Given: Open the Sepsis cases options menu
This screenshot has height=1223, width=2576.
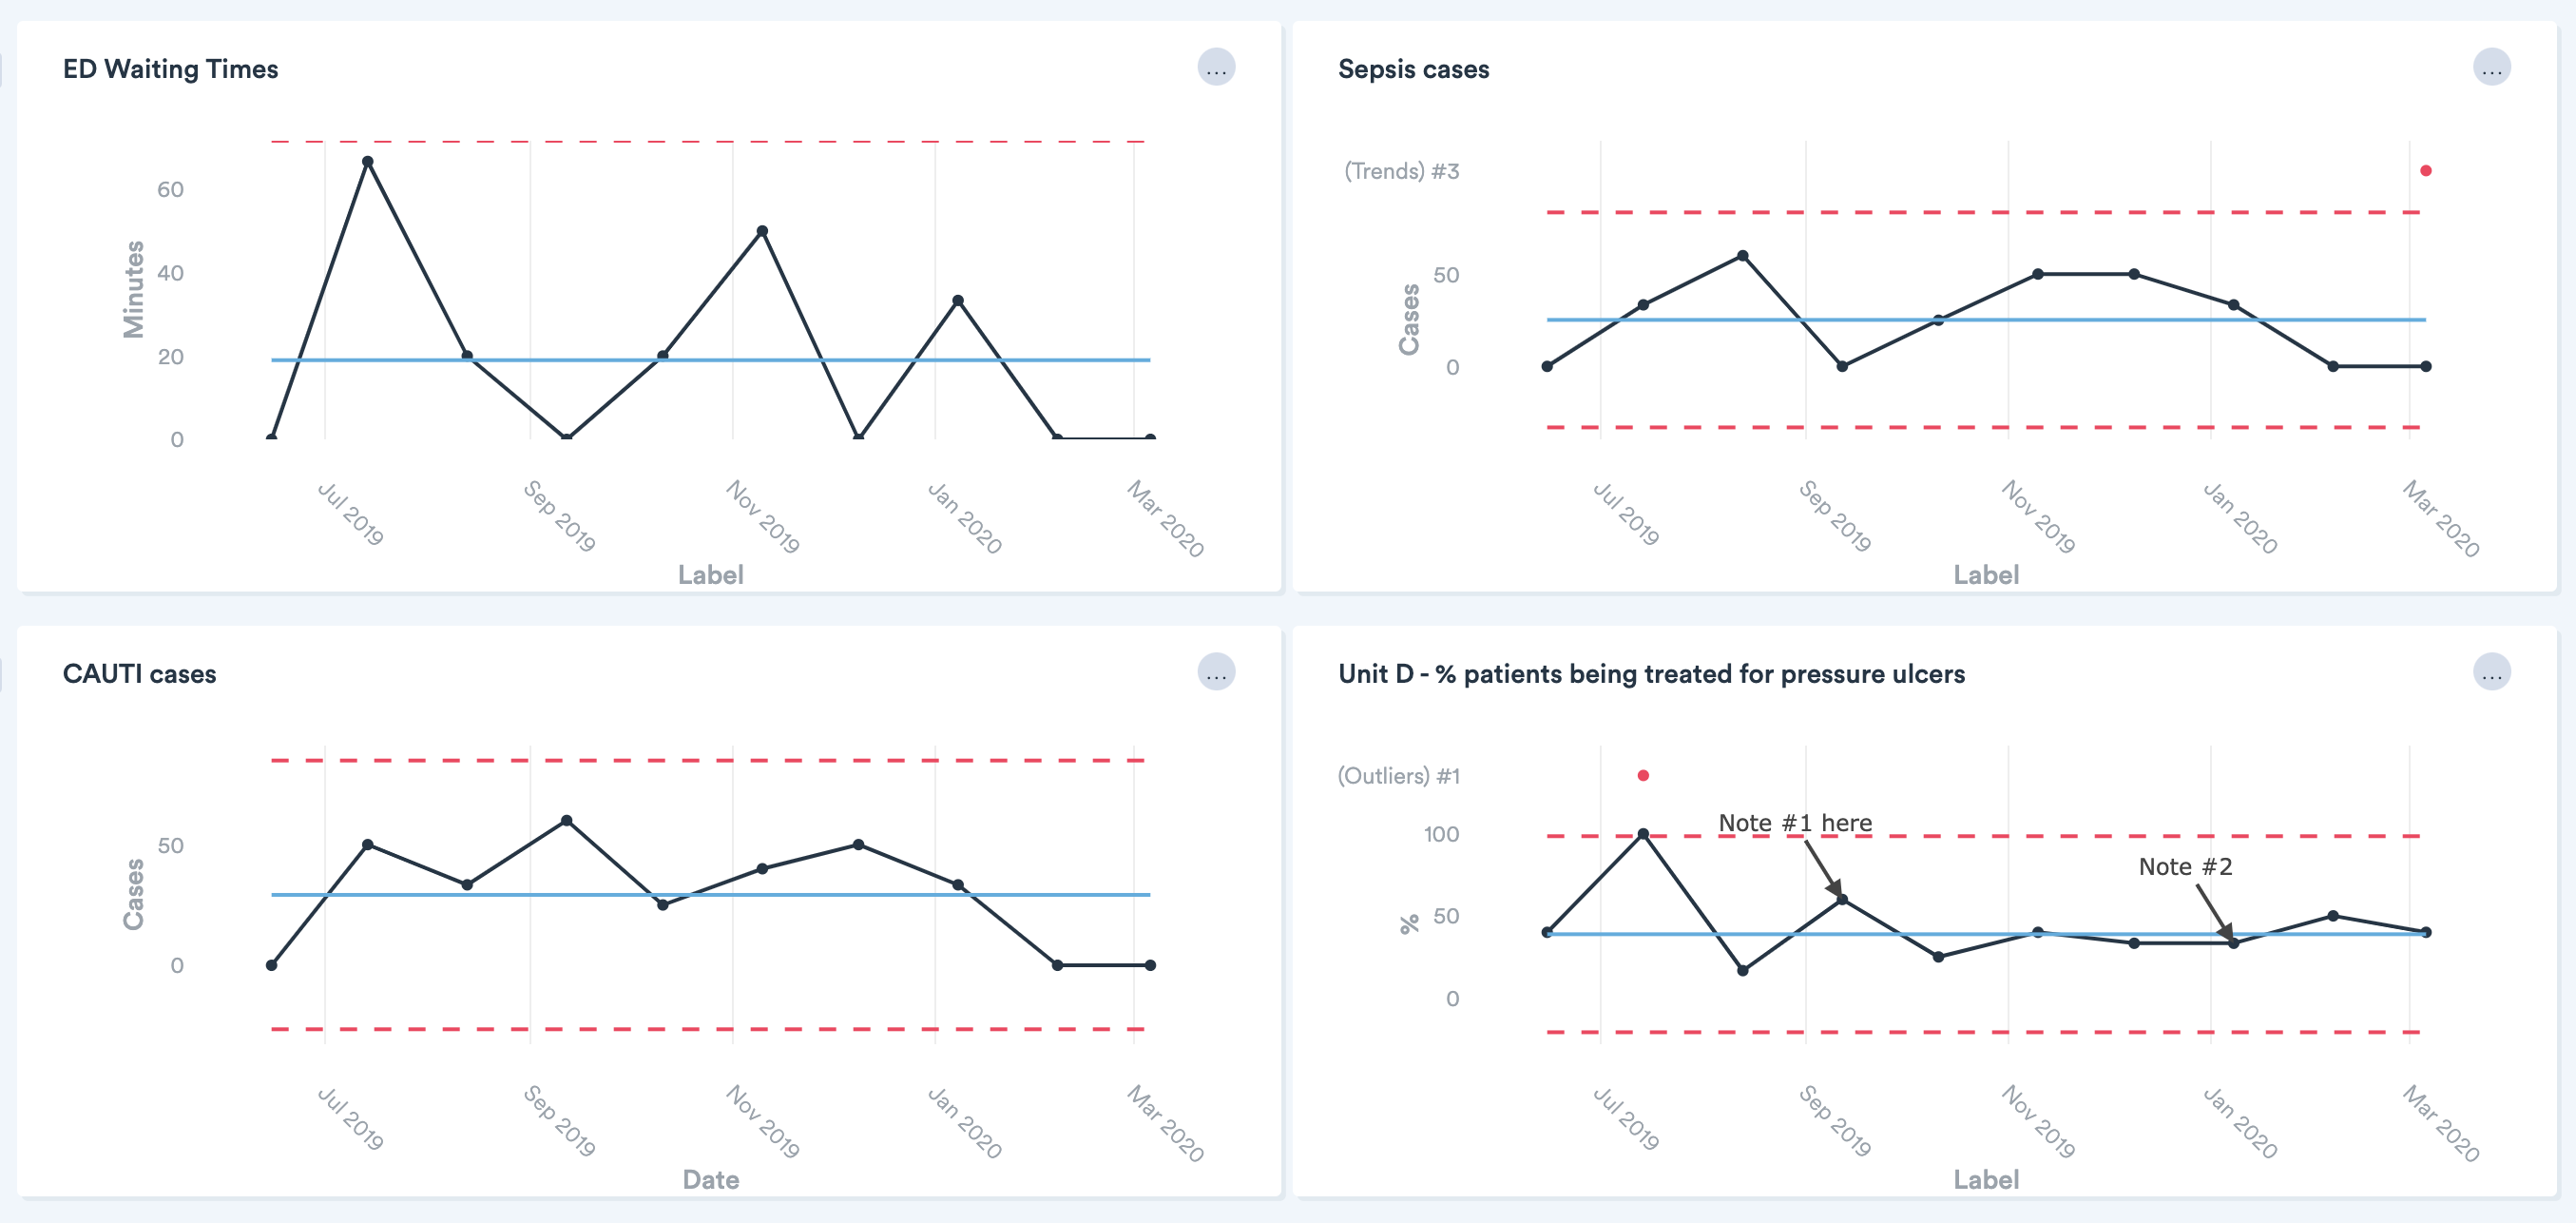Looking at the screenshot, I should [x=2491, y=68].
